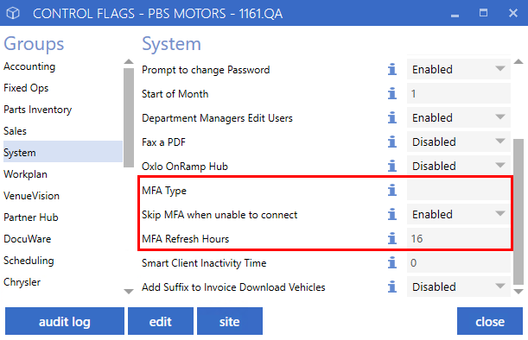Select the Partner Hub group
The image size is (528, 340).
(31, 217)
